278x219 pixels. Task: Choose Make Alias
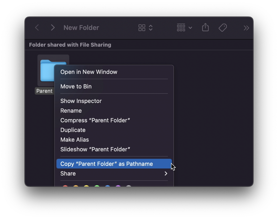coord(114,140)
